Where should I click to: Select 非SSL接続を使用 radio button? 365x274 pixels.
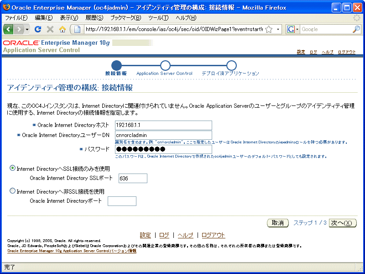pos(12,191)
